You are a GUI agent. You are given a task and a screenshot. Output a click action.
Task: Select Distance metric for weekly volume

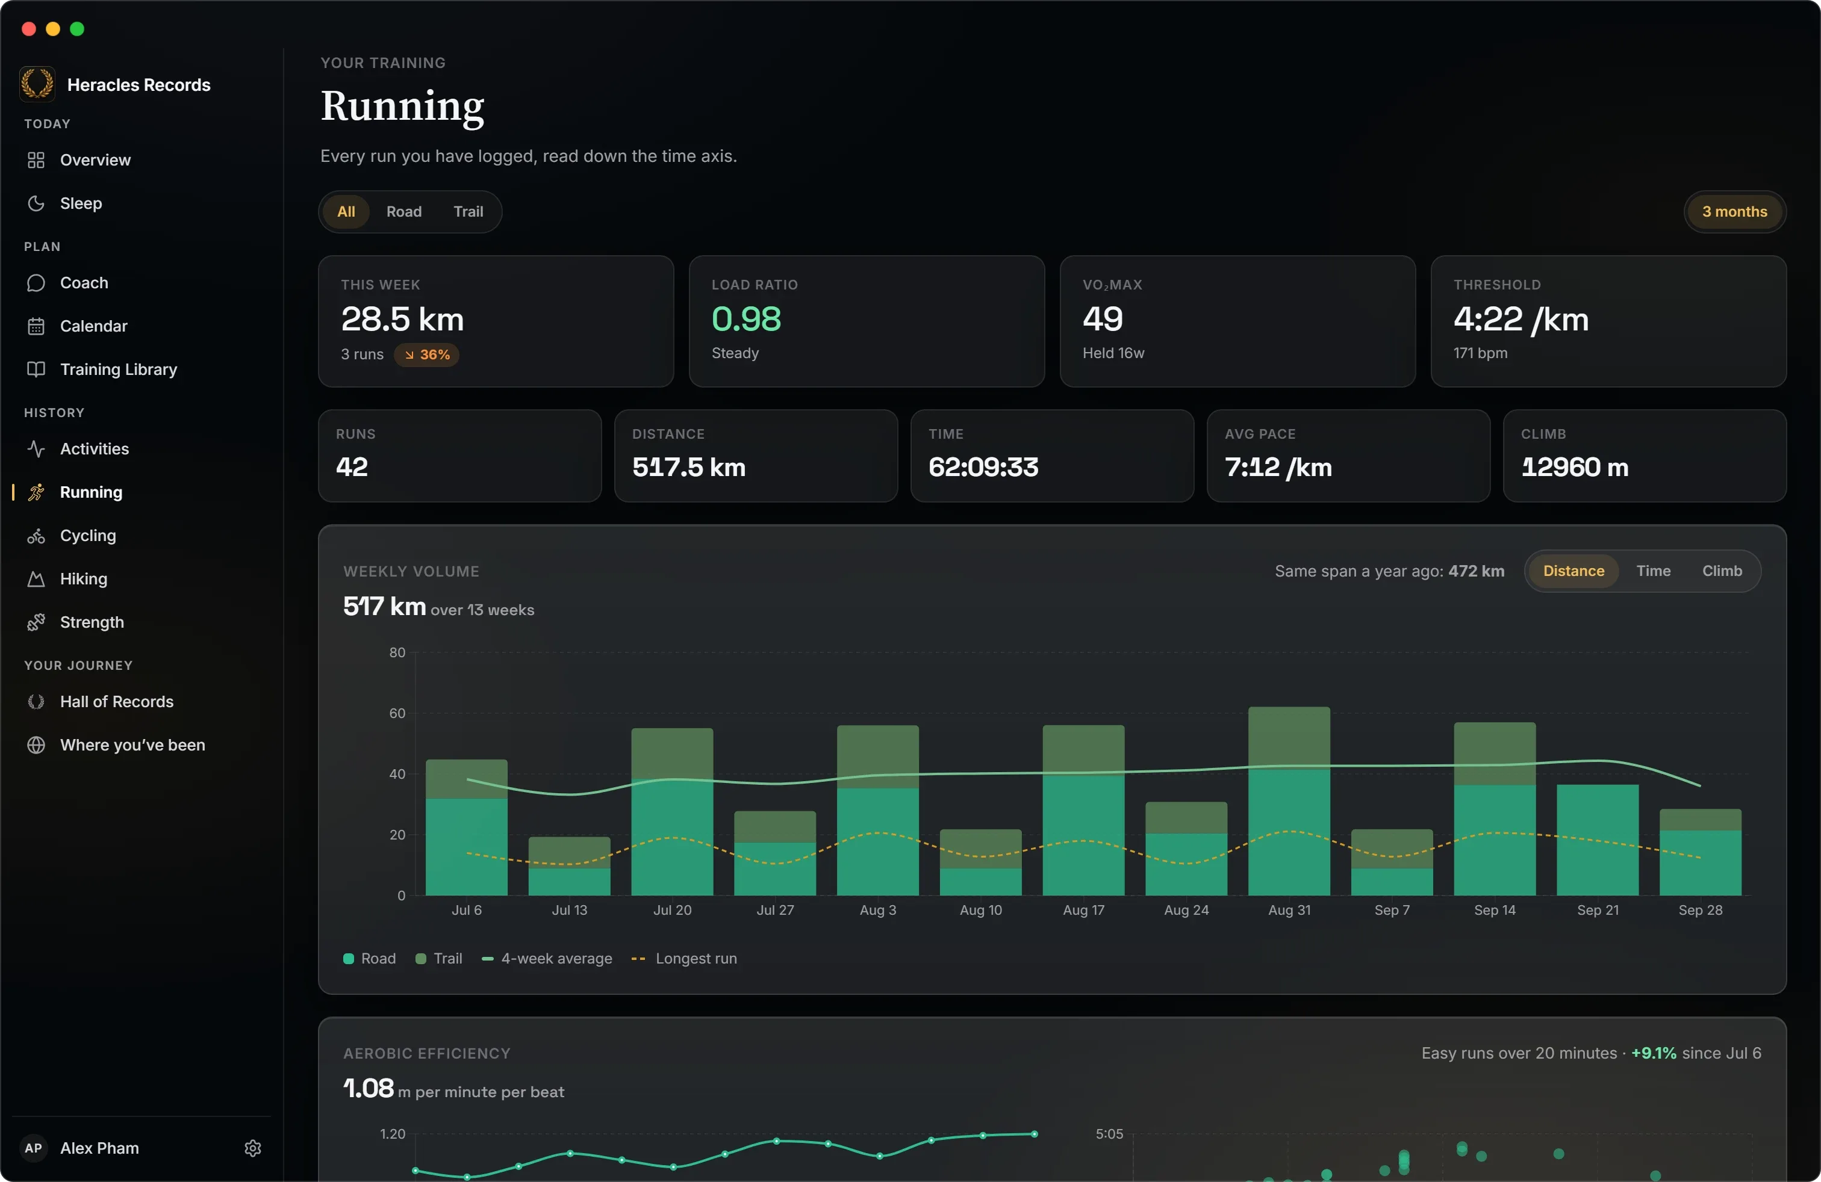pos(1573,571)
